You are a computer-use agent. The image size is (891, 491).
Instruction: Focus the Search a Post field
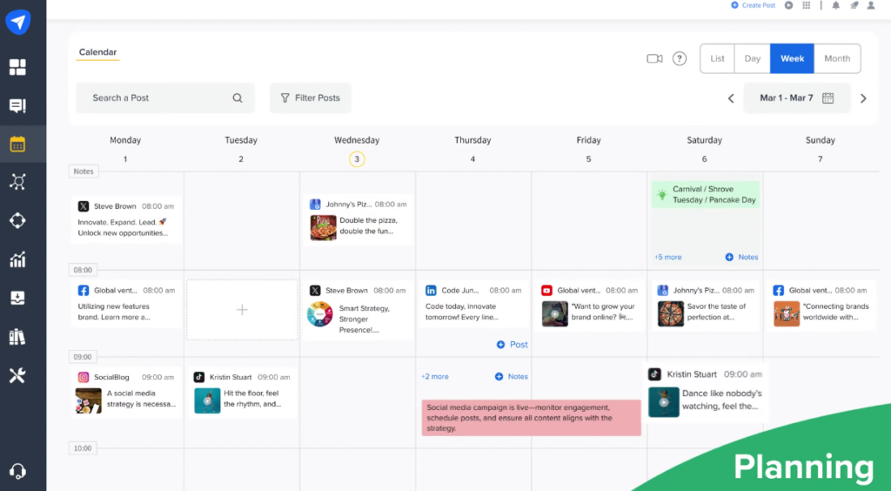pyautogui.click(x=164, y=98)
